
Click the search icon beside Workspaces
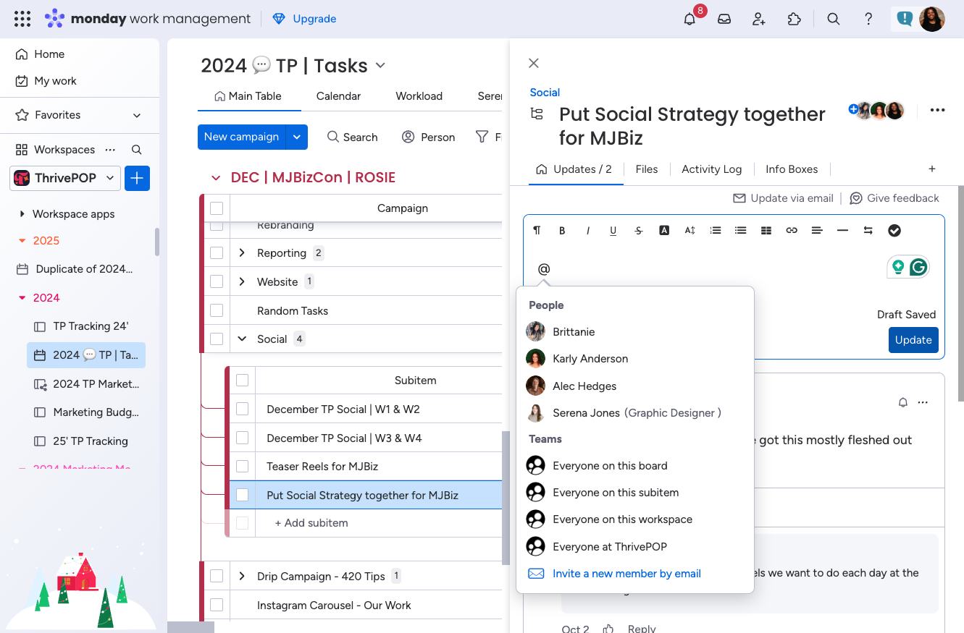pos(136,150)
